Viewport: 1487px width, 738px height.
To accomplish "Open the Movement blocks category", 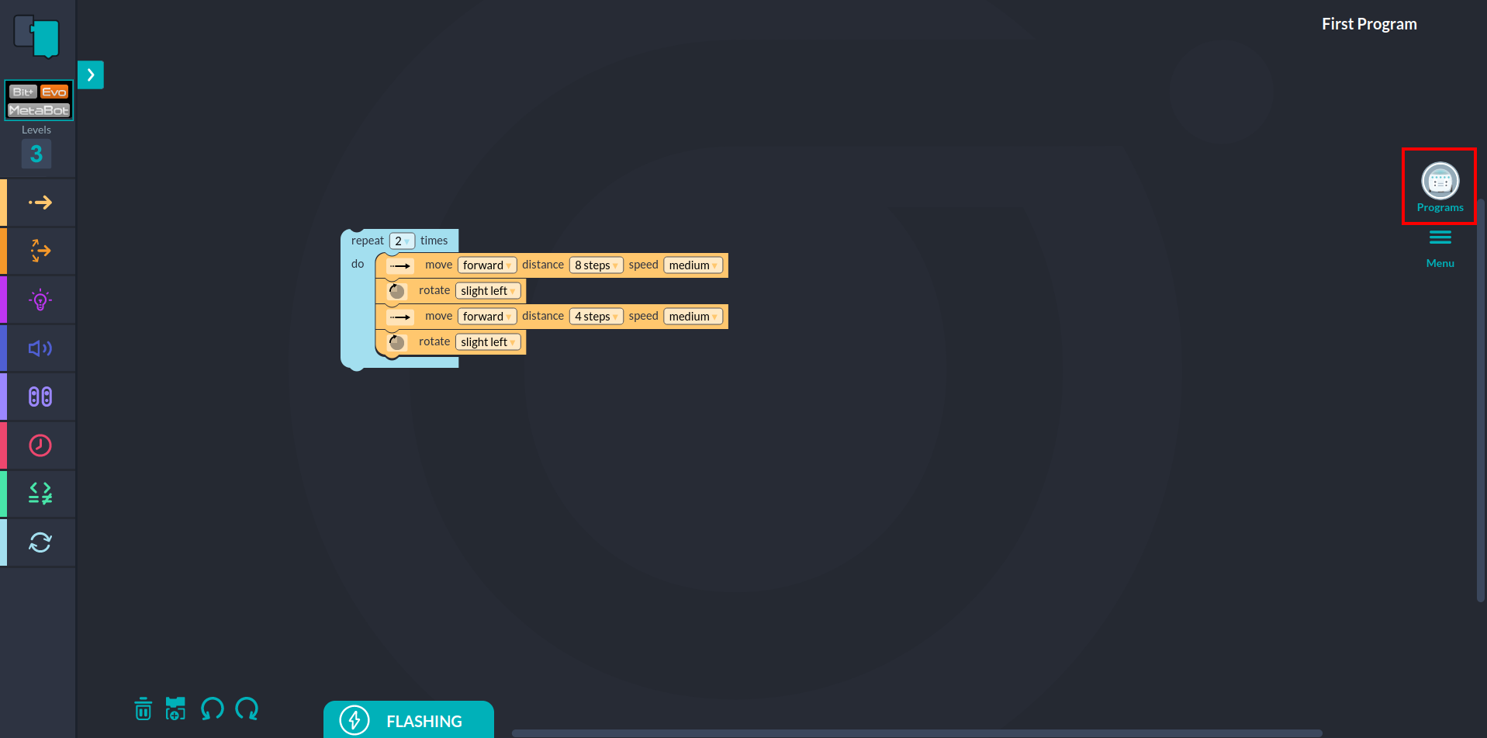I will click(x=40, y=203).
